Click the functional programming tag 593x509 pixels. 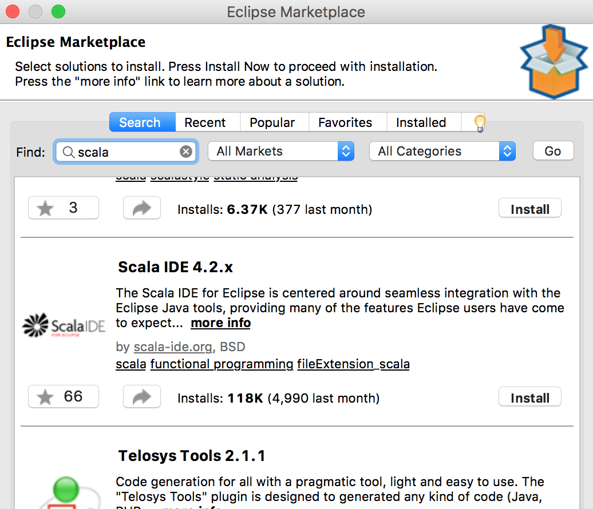pyautogui.click(x=222, y=364)
